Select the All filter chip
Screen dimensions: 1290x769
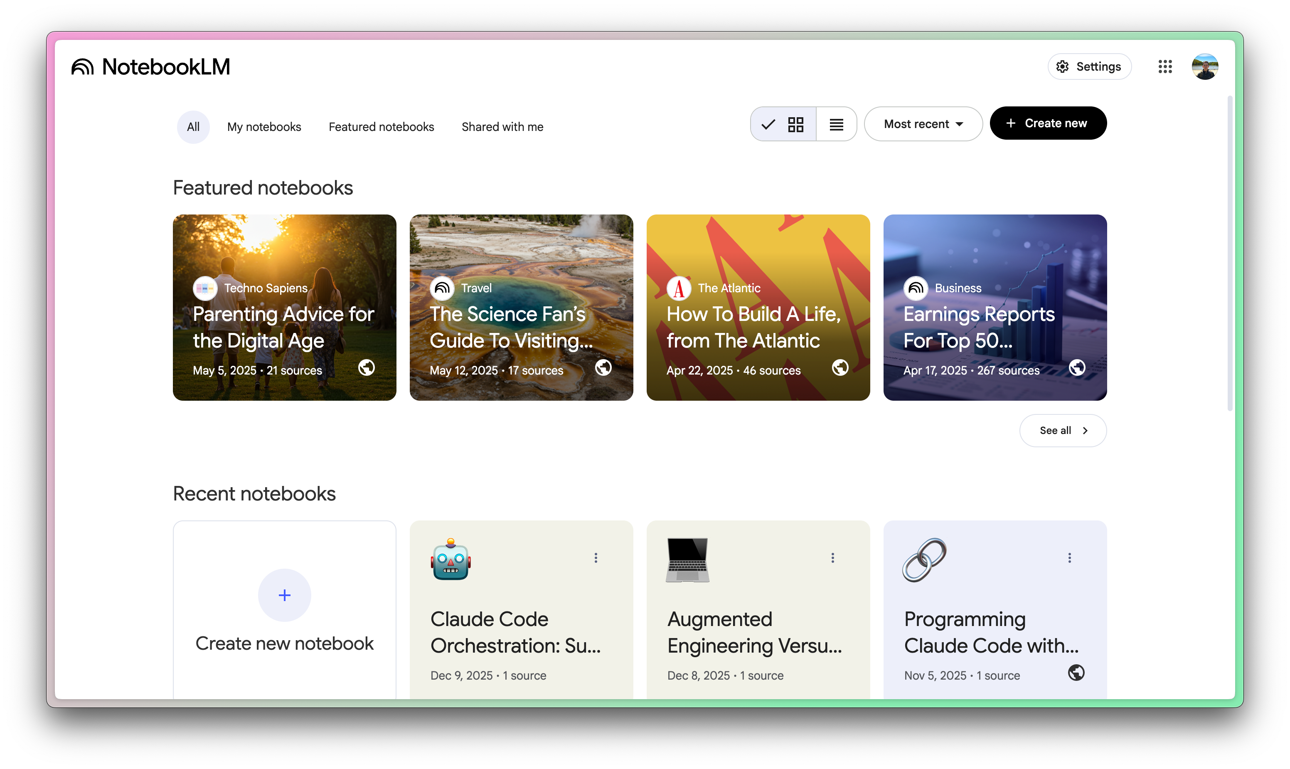[193, 127]
